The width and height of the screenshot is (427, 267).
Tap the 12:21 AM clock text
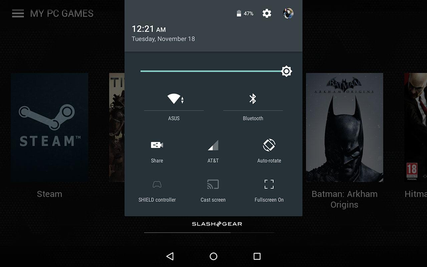click(149, 29)
